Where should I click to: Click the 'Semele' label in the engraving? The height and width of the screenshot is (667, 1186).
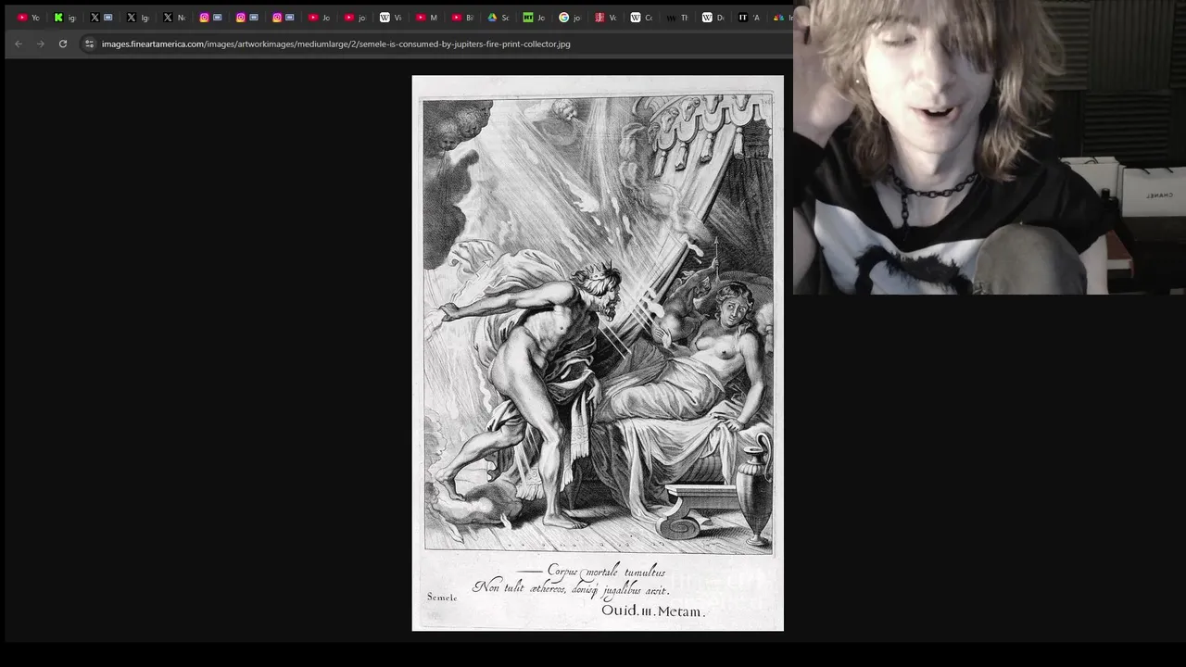(x=442, y=598)
